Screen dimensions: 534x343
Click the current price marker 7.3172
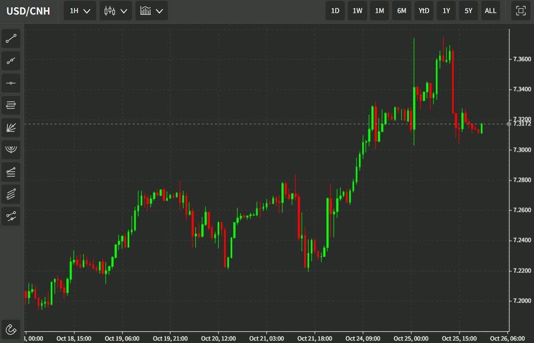point(522,124)
